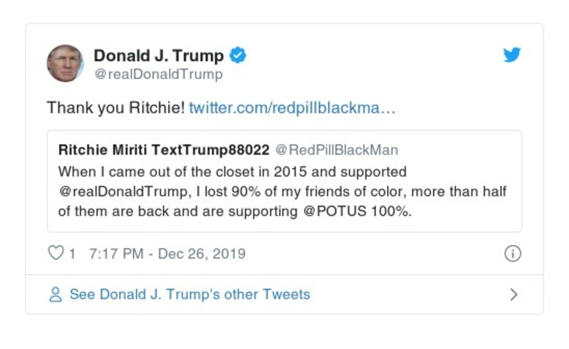This screenshot has height=349, width=569.
Task: Click the @POTUS mention in the quoted tweet
Action: pyautogui.click(x=331, y=212)
